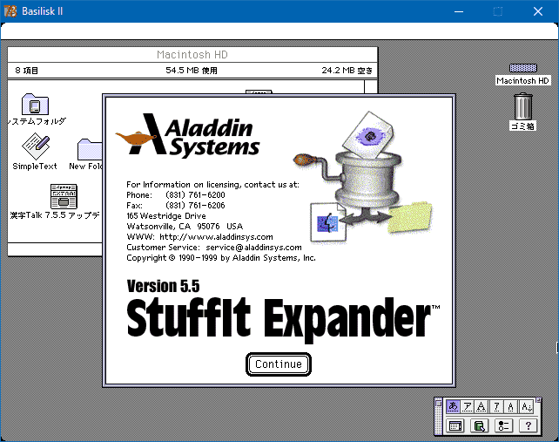Switch to full-width katakana input mode
Image resolution: width=559 pixels, height=442 pixels.
pos(467,406)
